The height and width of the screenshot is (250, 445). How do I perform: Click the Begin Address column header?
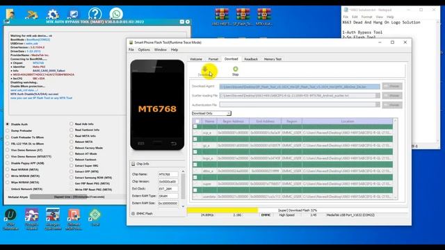pos(233,122)
